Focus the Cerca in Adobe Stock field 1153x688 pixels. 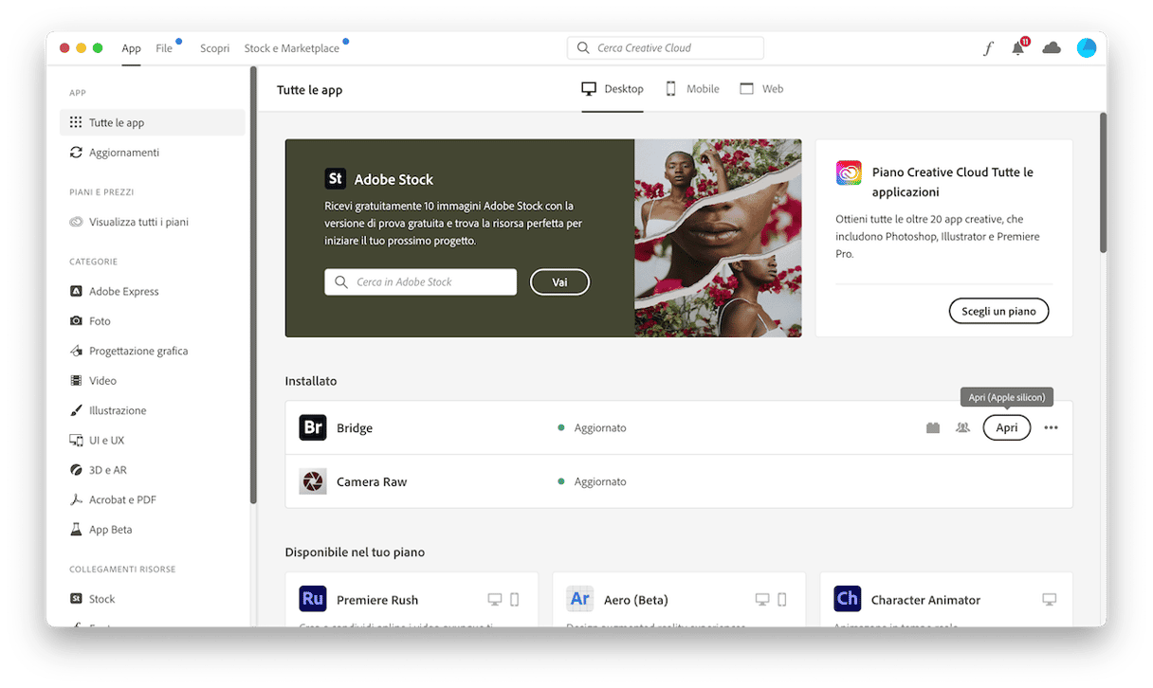pyautogui.click(x=420, y=282)
